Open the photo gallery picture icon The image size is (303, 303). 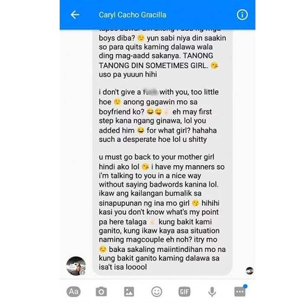129,291
